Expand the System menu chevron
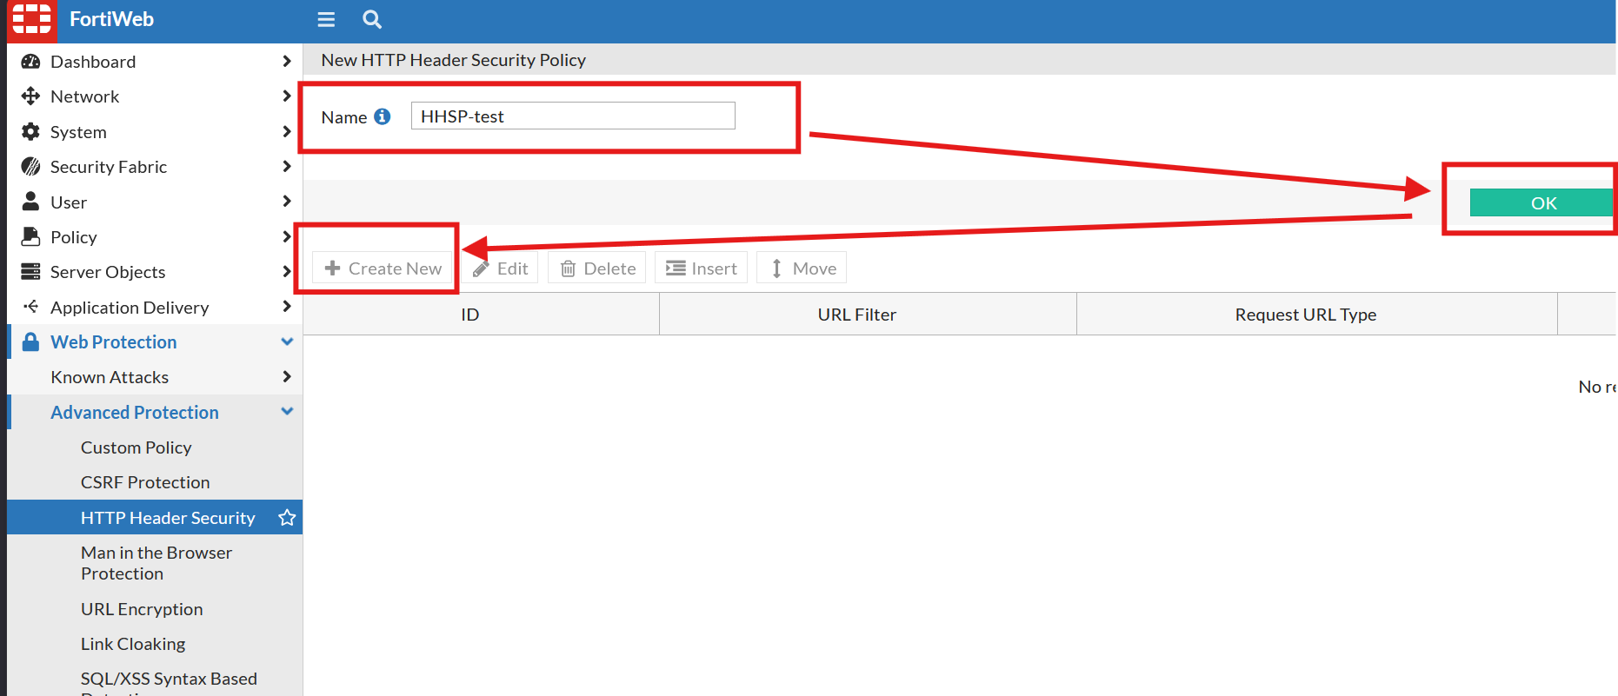This screenshot has width=1618, height=696. (287, 131)
